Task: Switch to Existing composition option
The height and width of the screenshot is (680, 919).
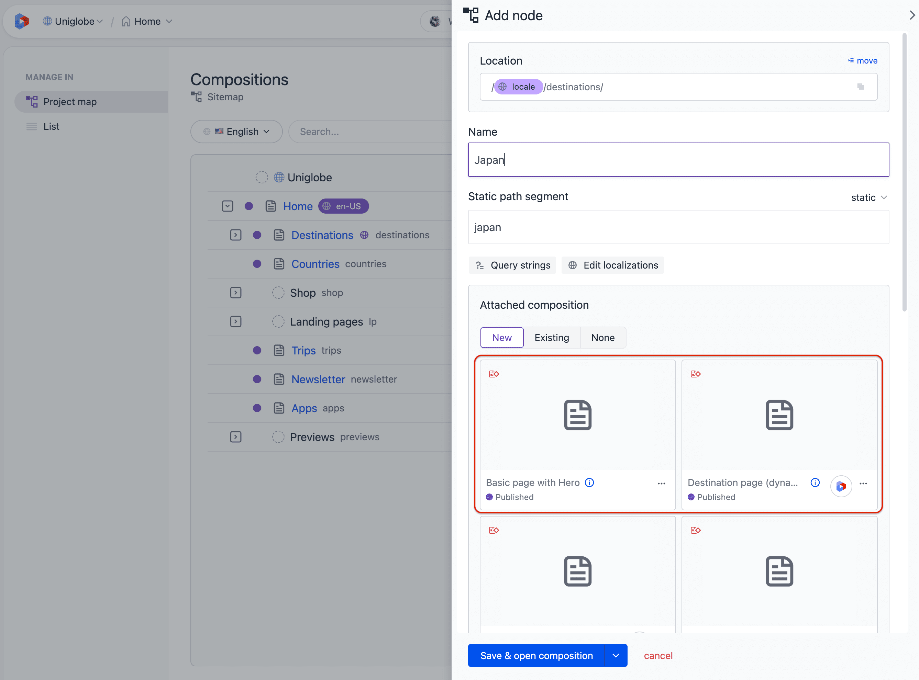Action: coord(552,338)
